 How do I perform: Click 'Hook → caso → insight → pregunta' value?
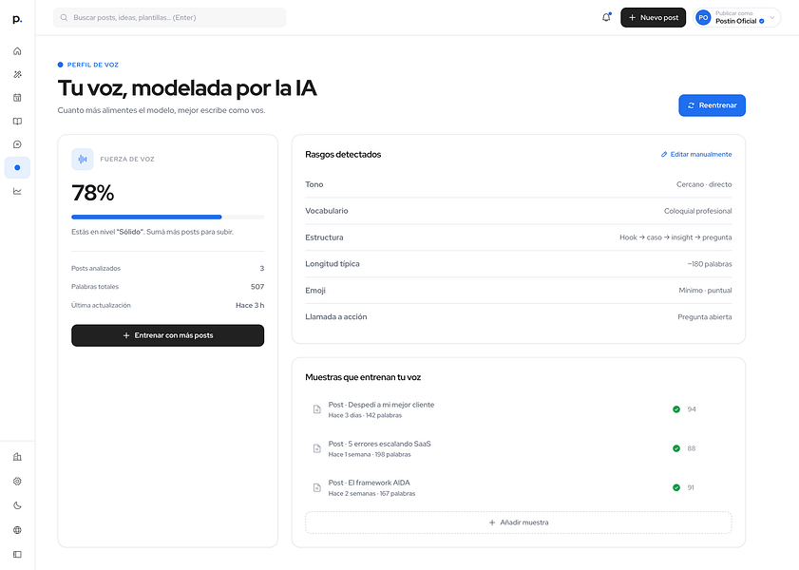click(x=675, y=237)
